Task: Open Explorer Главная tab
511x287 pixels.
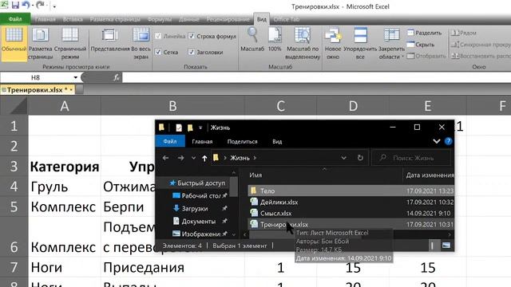Action: coord(202,142)
